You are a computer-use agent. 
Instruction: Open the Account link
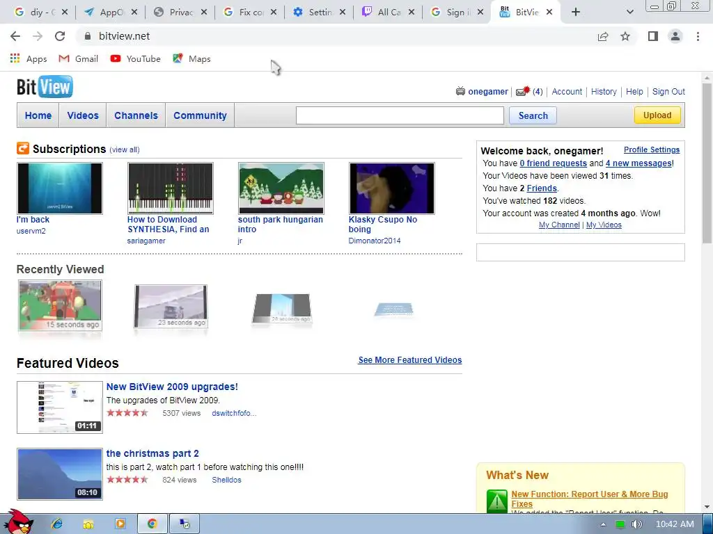coord(567,91)
